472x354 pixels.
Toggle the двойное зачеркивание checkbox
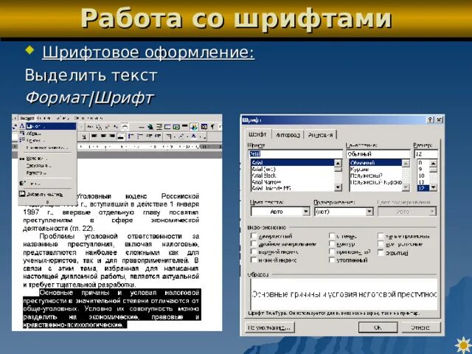click(x=254, y=243)
